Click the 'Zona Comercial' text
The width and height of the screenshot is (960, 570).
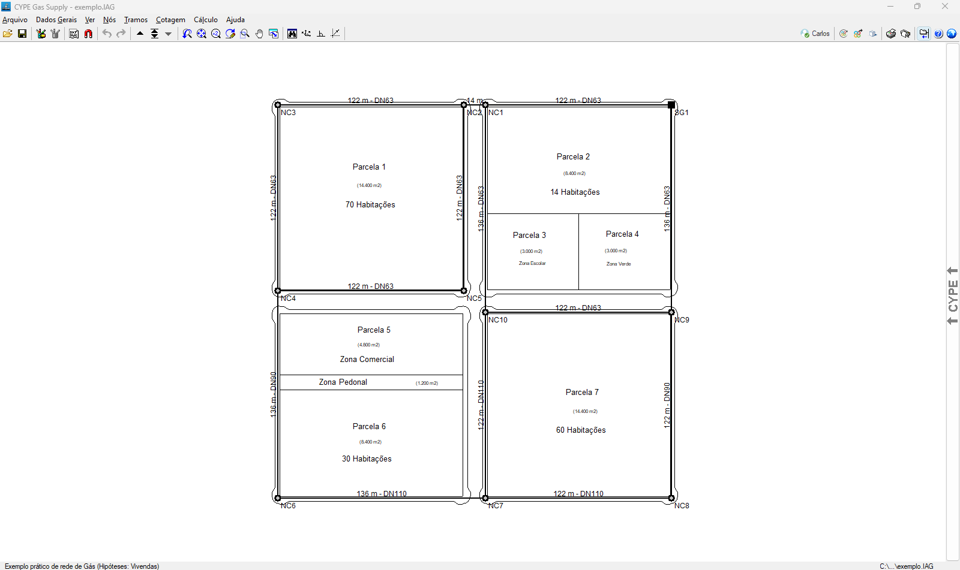click(x=367, y=360)
